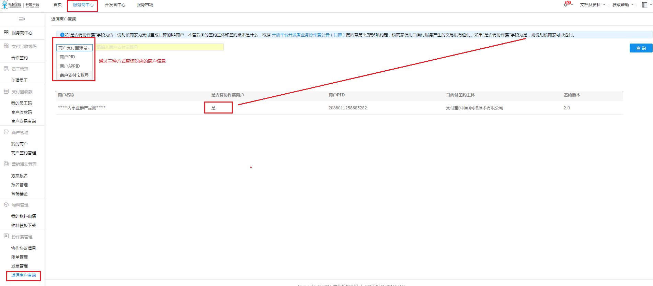Click the 是否有协作费商户 column header

coord(228,95)
